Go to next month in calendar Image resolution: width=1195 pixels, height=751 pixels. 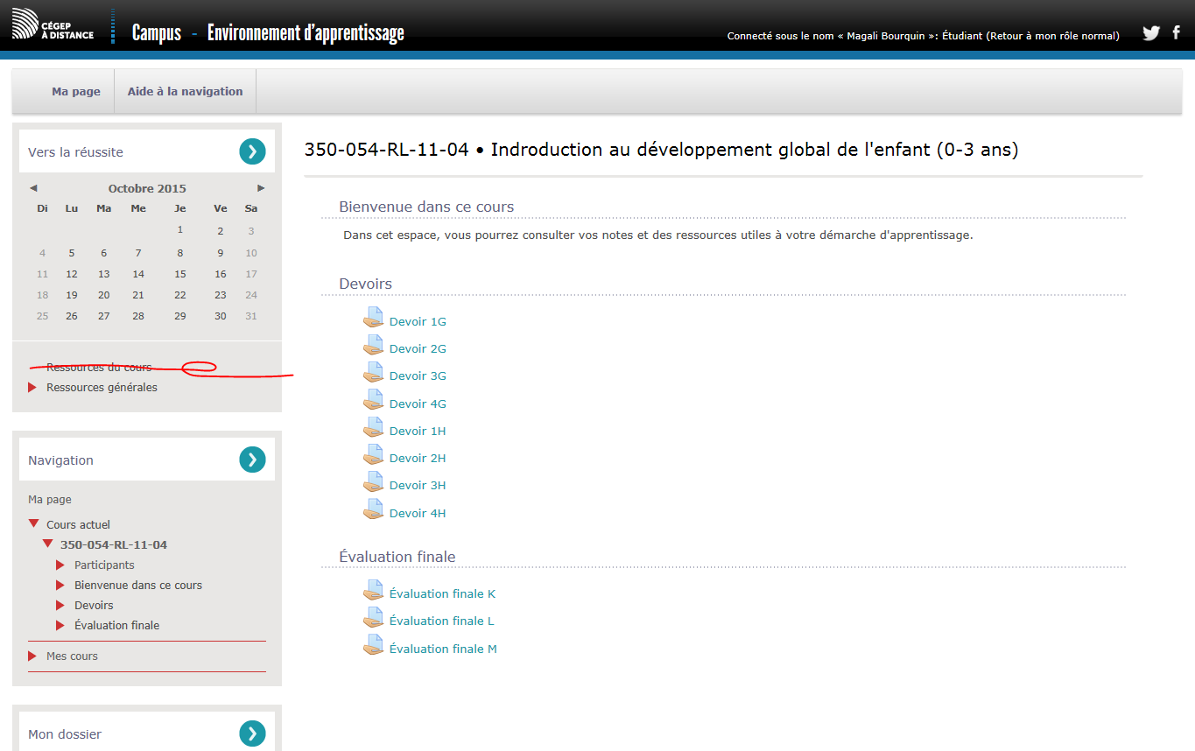[x=261, y=188]
